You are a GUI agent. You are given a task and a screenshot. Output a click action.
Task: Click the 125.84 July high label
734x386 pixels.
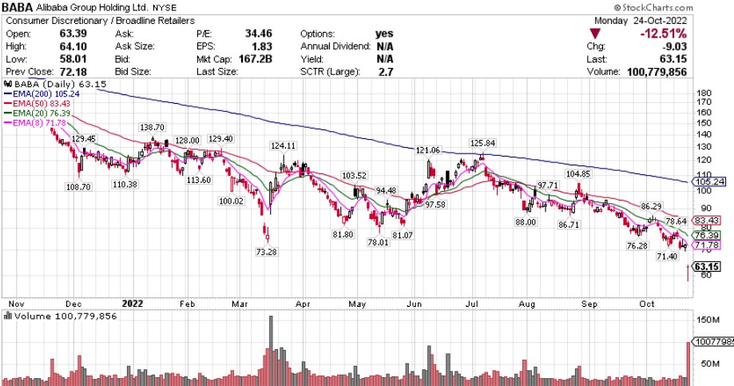[x=482, y=143]
